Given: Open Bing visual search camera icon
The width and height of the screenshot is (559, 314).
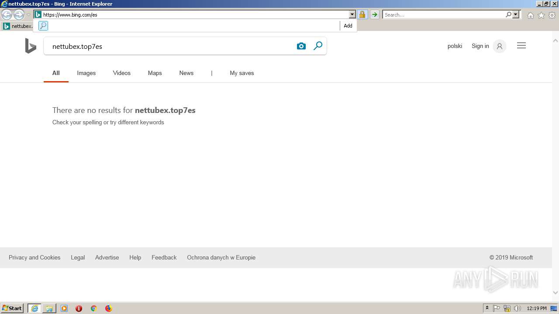Looking at the screenshot, I should pos(301,46).
